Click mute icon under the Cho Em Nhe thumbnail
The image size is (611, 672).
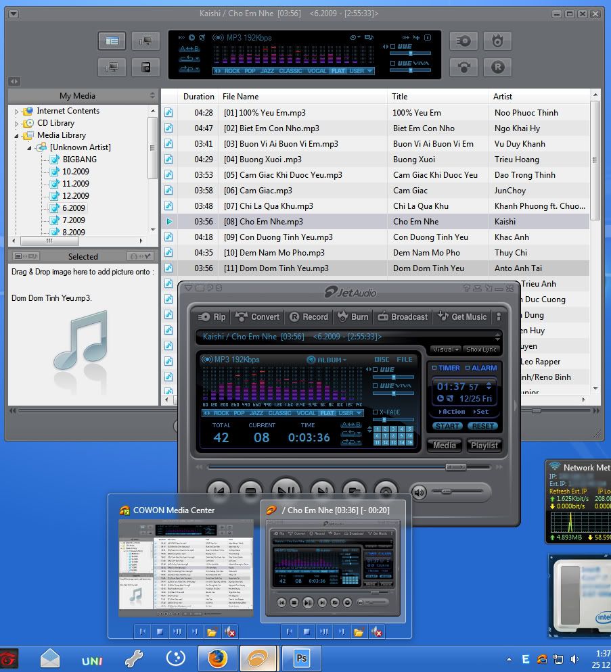[376, 631]
